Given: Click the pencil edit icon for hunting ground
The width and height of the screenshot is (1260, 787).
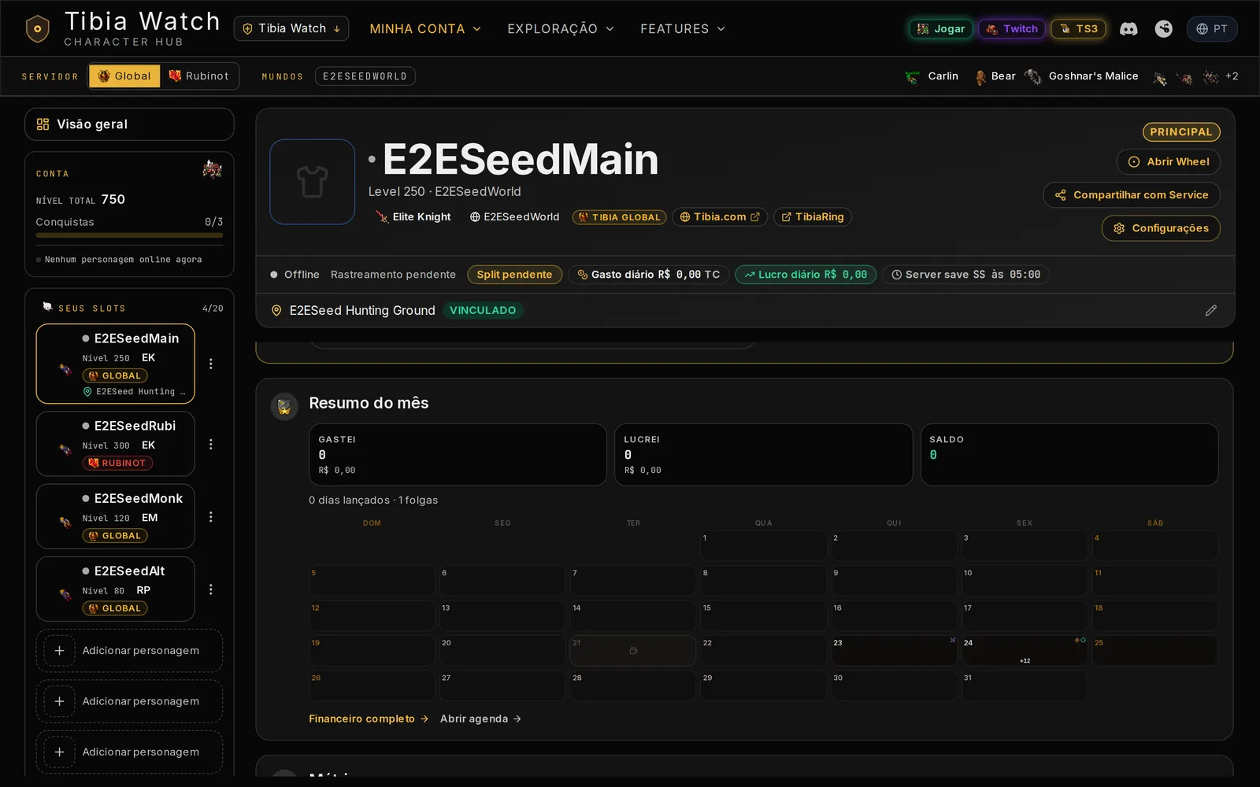Looking at the screenshot, I should (x=1210, y=311).
